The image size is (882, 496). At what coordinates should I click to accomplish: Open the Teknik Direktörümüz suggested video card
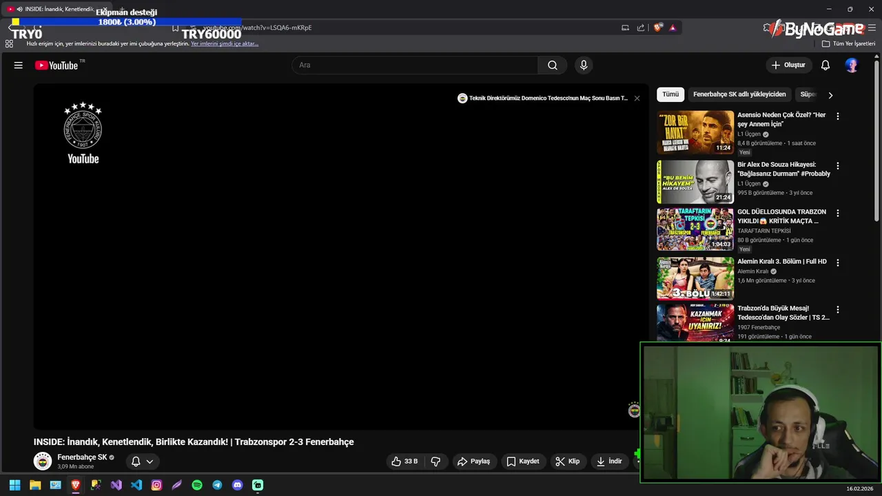pyautogui.click(x=543, y=99)
